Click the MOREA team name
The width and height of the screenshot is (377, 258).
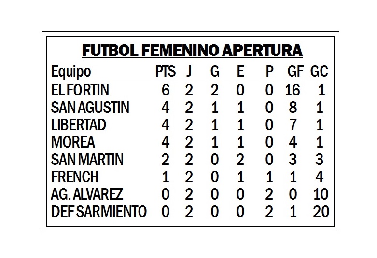click(x=73, y=142)
